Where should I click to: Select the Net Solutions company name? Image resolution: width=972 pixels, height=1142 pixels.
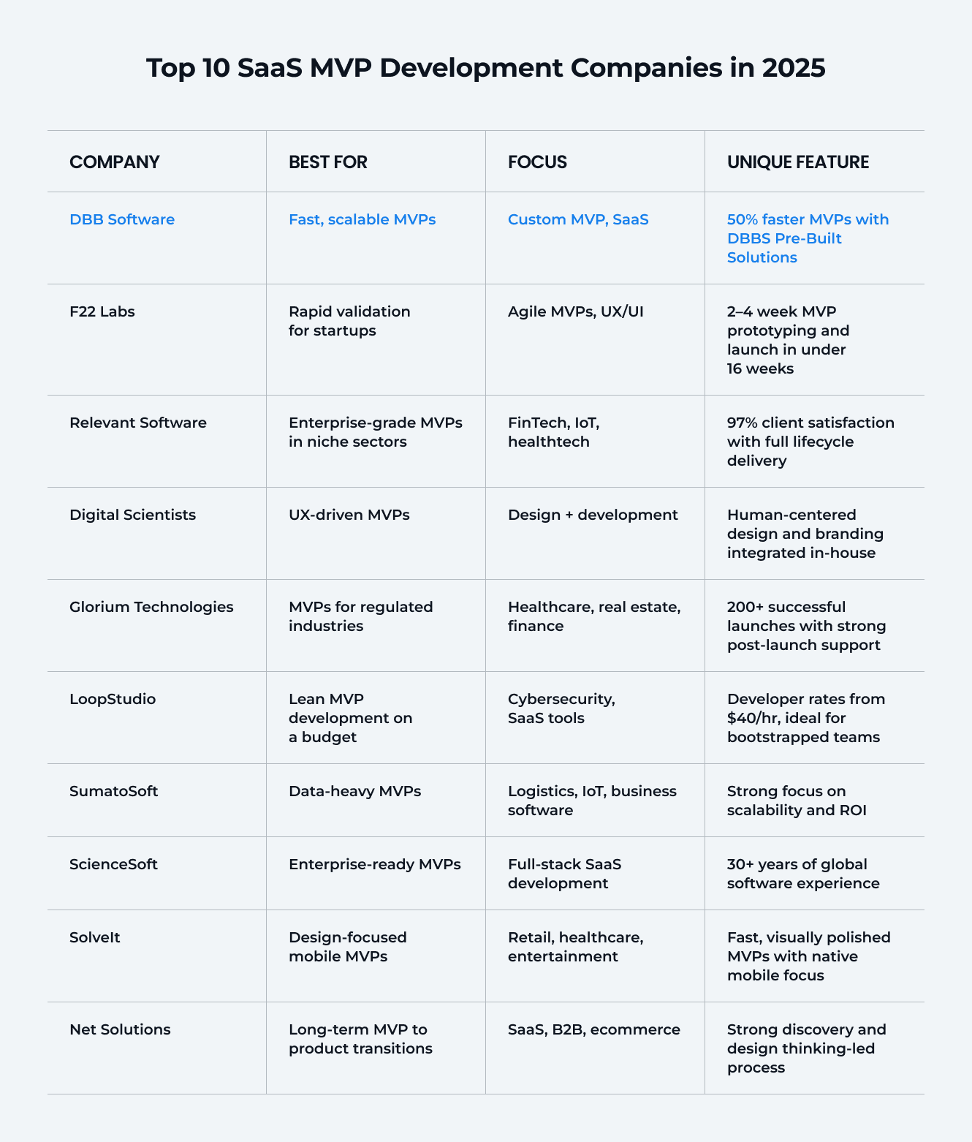[x=120, y=1029]
